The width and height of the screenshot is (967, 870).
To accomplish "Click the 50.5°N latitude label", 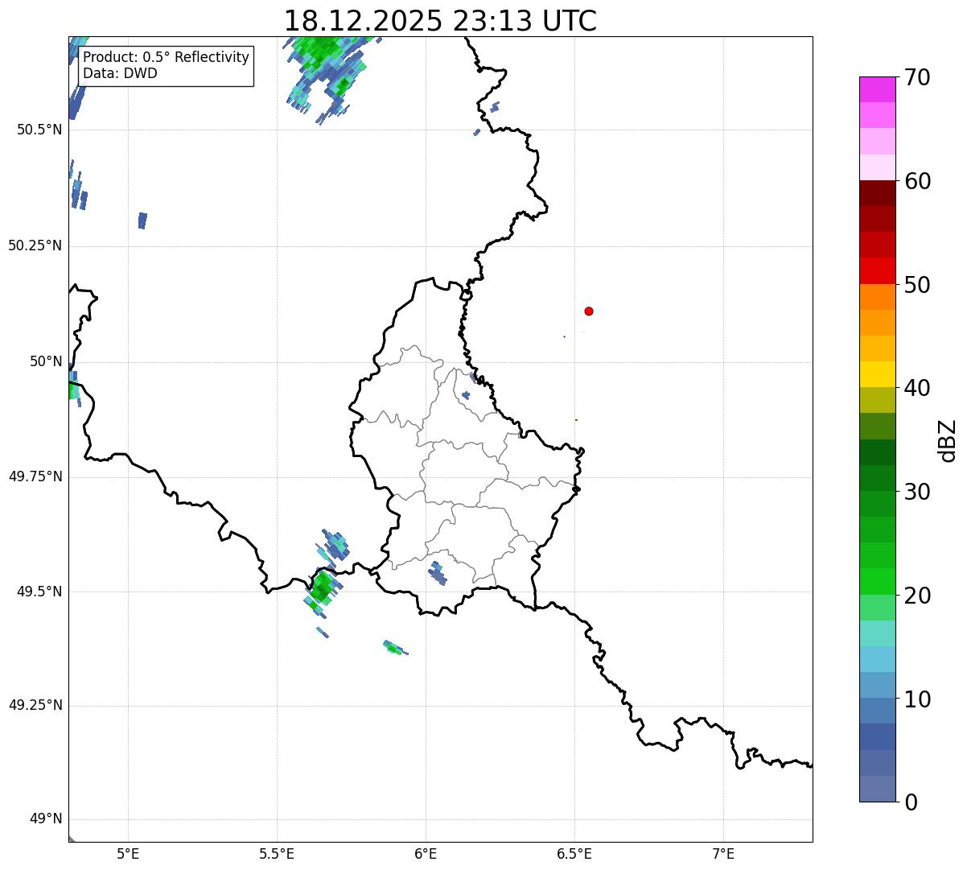I will pos(39,130).
